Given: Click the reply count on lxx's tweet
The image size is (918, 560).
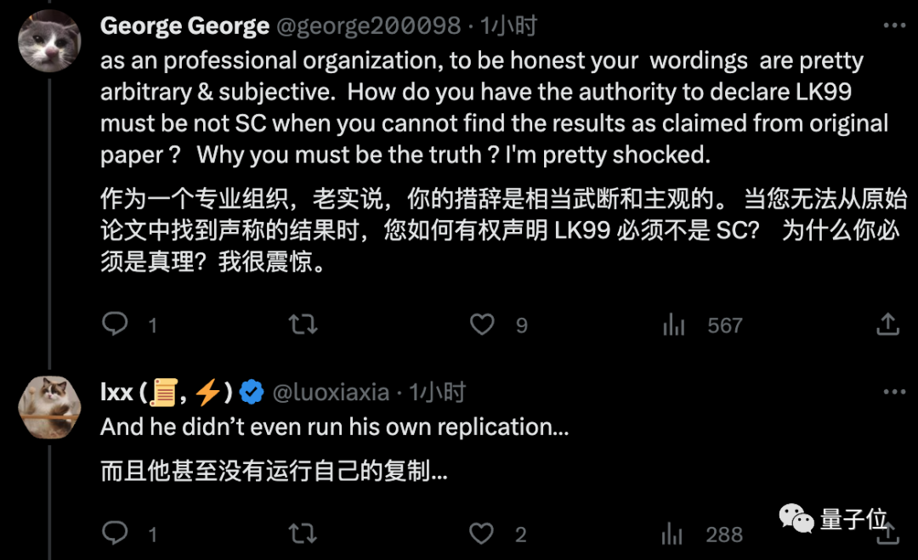Looking at the screenshot, I should (152, 534).
